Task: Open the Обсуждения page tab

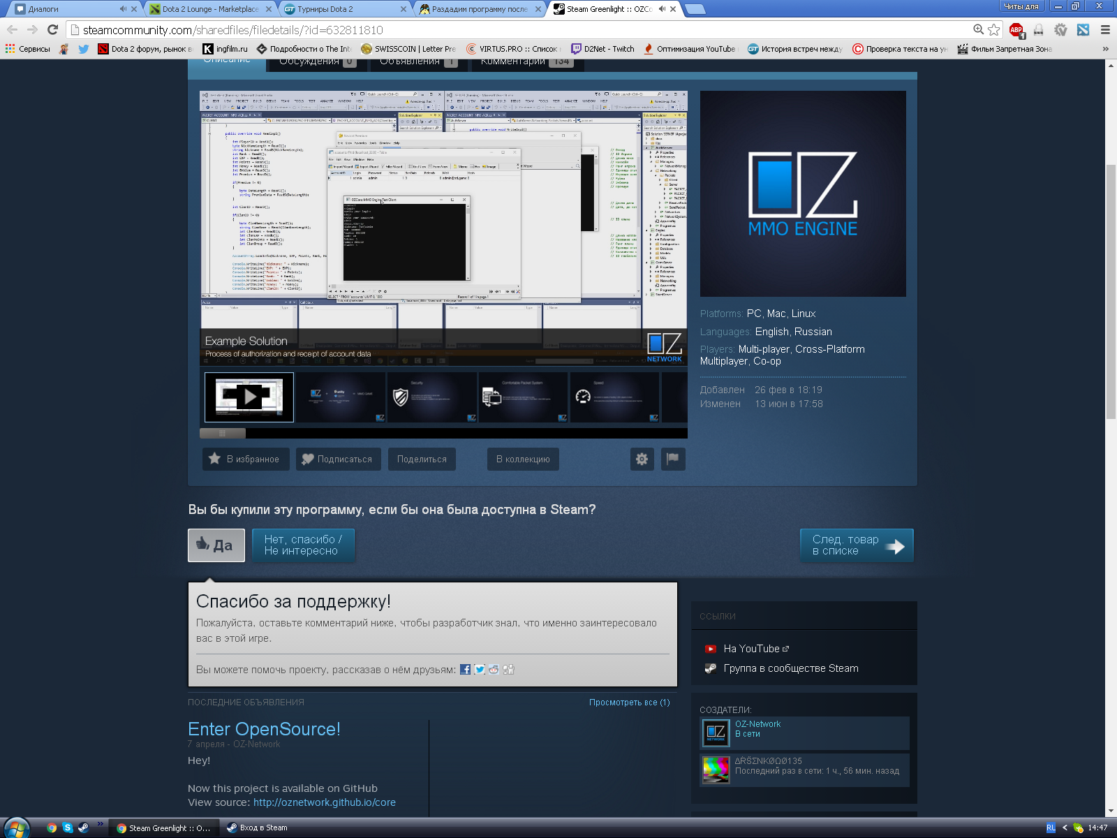Action: [318, 63]
